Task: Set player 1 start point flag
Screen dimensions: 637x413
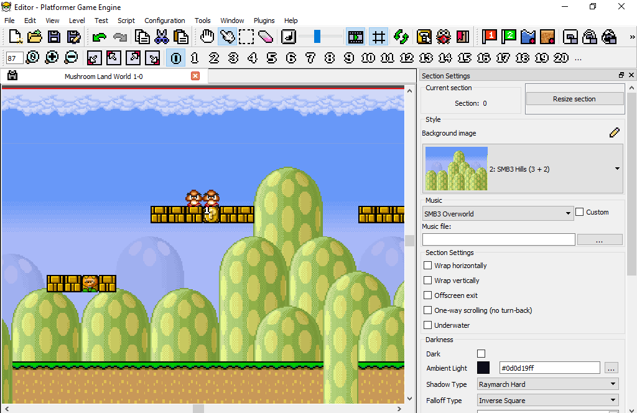Action: [490, 37]
